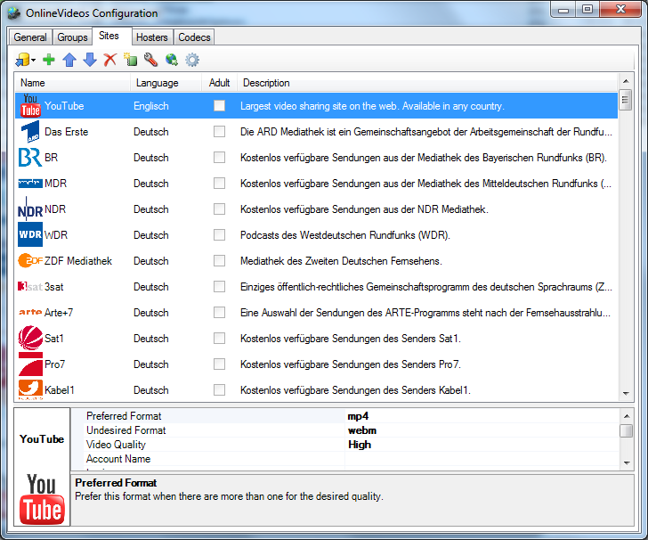Image resolution: width=648 pixels, height=540 pixels.
Task: Sort by Adult column header
Action: [x=220, y=83]
